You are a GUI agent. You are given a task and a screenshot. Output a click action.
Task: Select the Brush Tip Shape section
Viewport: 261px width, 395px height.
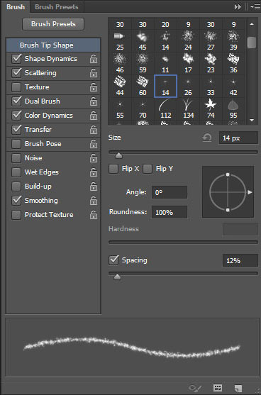[x=53, y=45]
